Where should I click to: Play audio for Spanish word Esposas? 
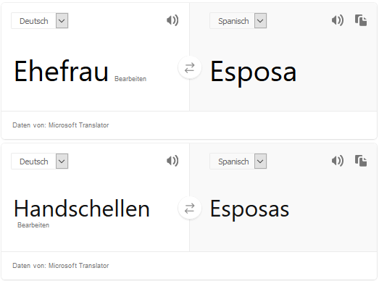(338, 161)
